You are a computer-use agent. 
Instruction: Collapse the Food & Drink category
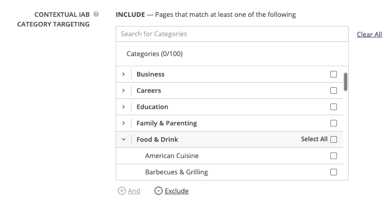(123, 139)
